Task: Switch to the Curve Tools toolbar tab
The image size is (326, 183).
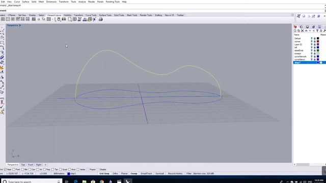Action: click(x=91, y=15)
